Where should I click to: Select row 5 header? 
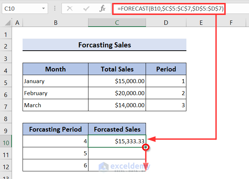pyautogui.click(x=6, y=81)
